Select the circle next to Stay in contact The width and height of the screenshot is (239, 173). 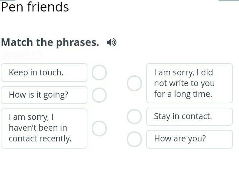[x=134, y=117]
